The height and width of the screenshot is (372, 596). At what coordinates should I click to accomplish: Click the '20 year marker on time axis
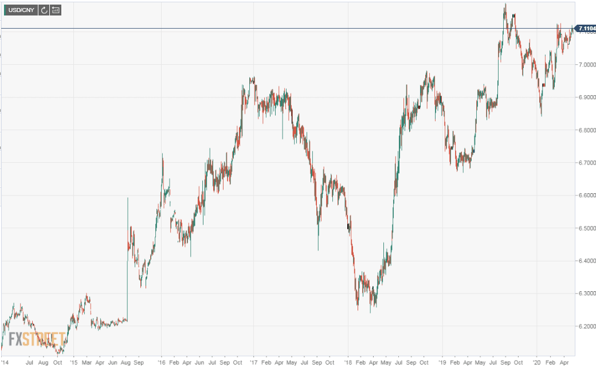(536, 363)
